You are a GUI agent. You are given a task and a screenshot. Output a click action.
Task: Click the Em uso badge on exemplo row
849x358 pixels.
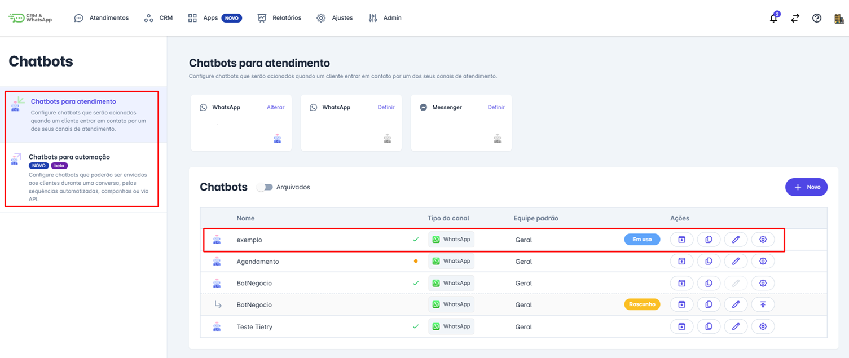[x=642, y=239]
